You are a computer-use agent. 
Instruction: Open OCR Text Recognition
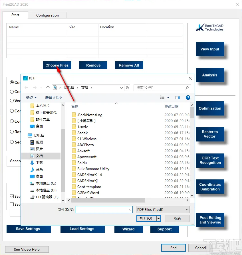[x=210, y=160]
